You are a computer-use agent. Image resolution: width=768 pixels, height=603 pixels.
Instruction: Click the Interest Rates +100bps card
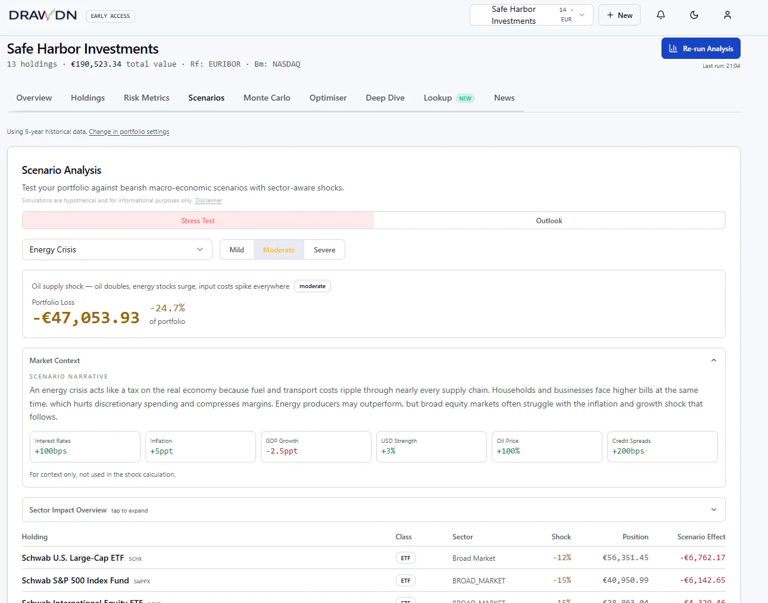[x=85, y=446]
